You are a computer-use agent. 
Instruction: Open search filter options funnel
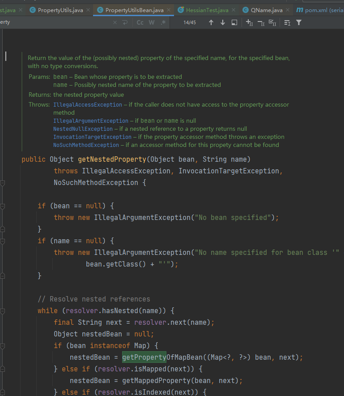(299, 22)
